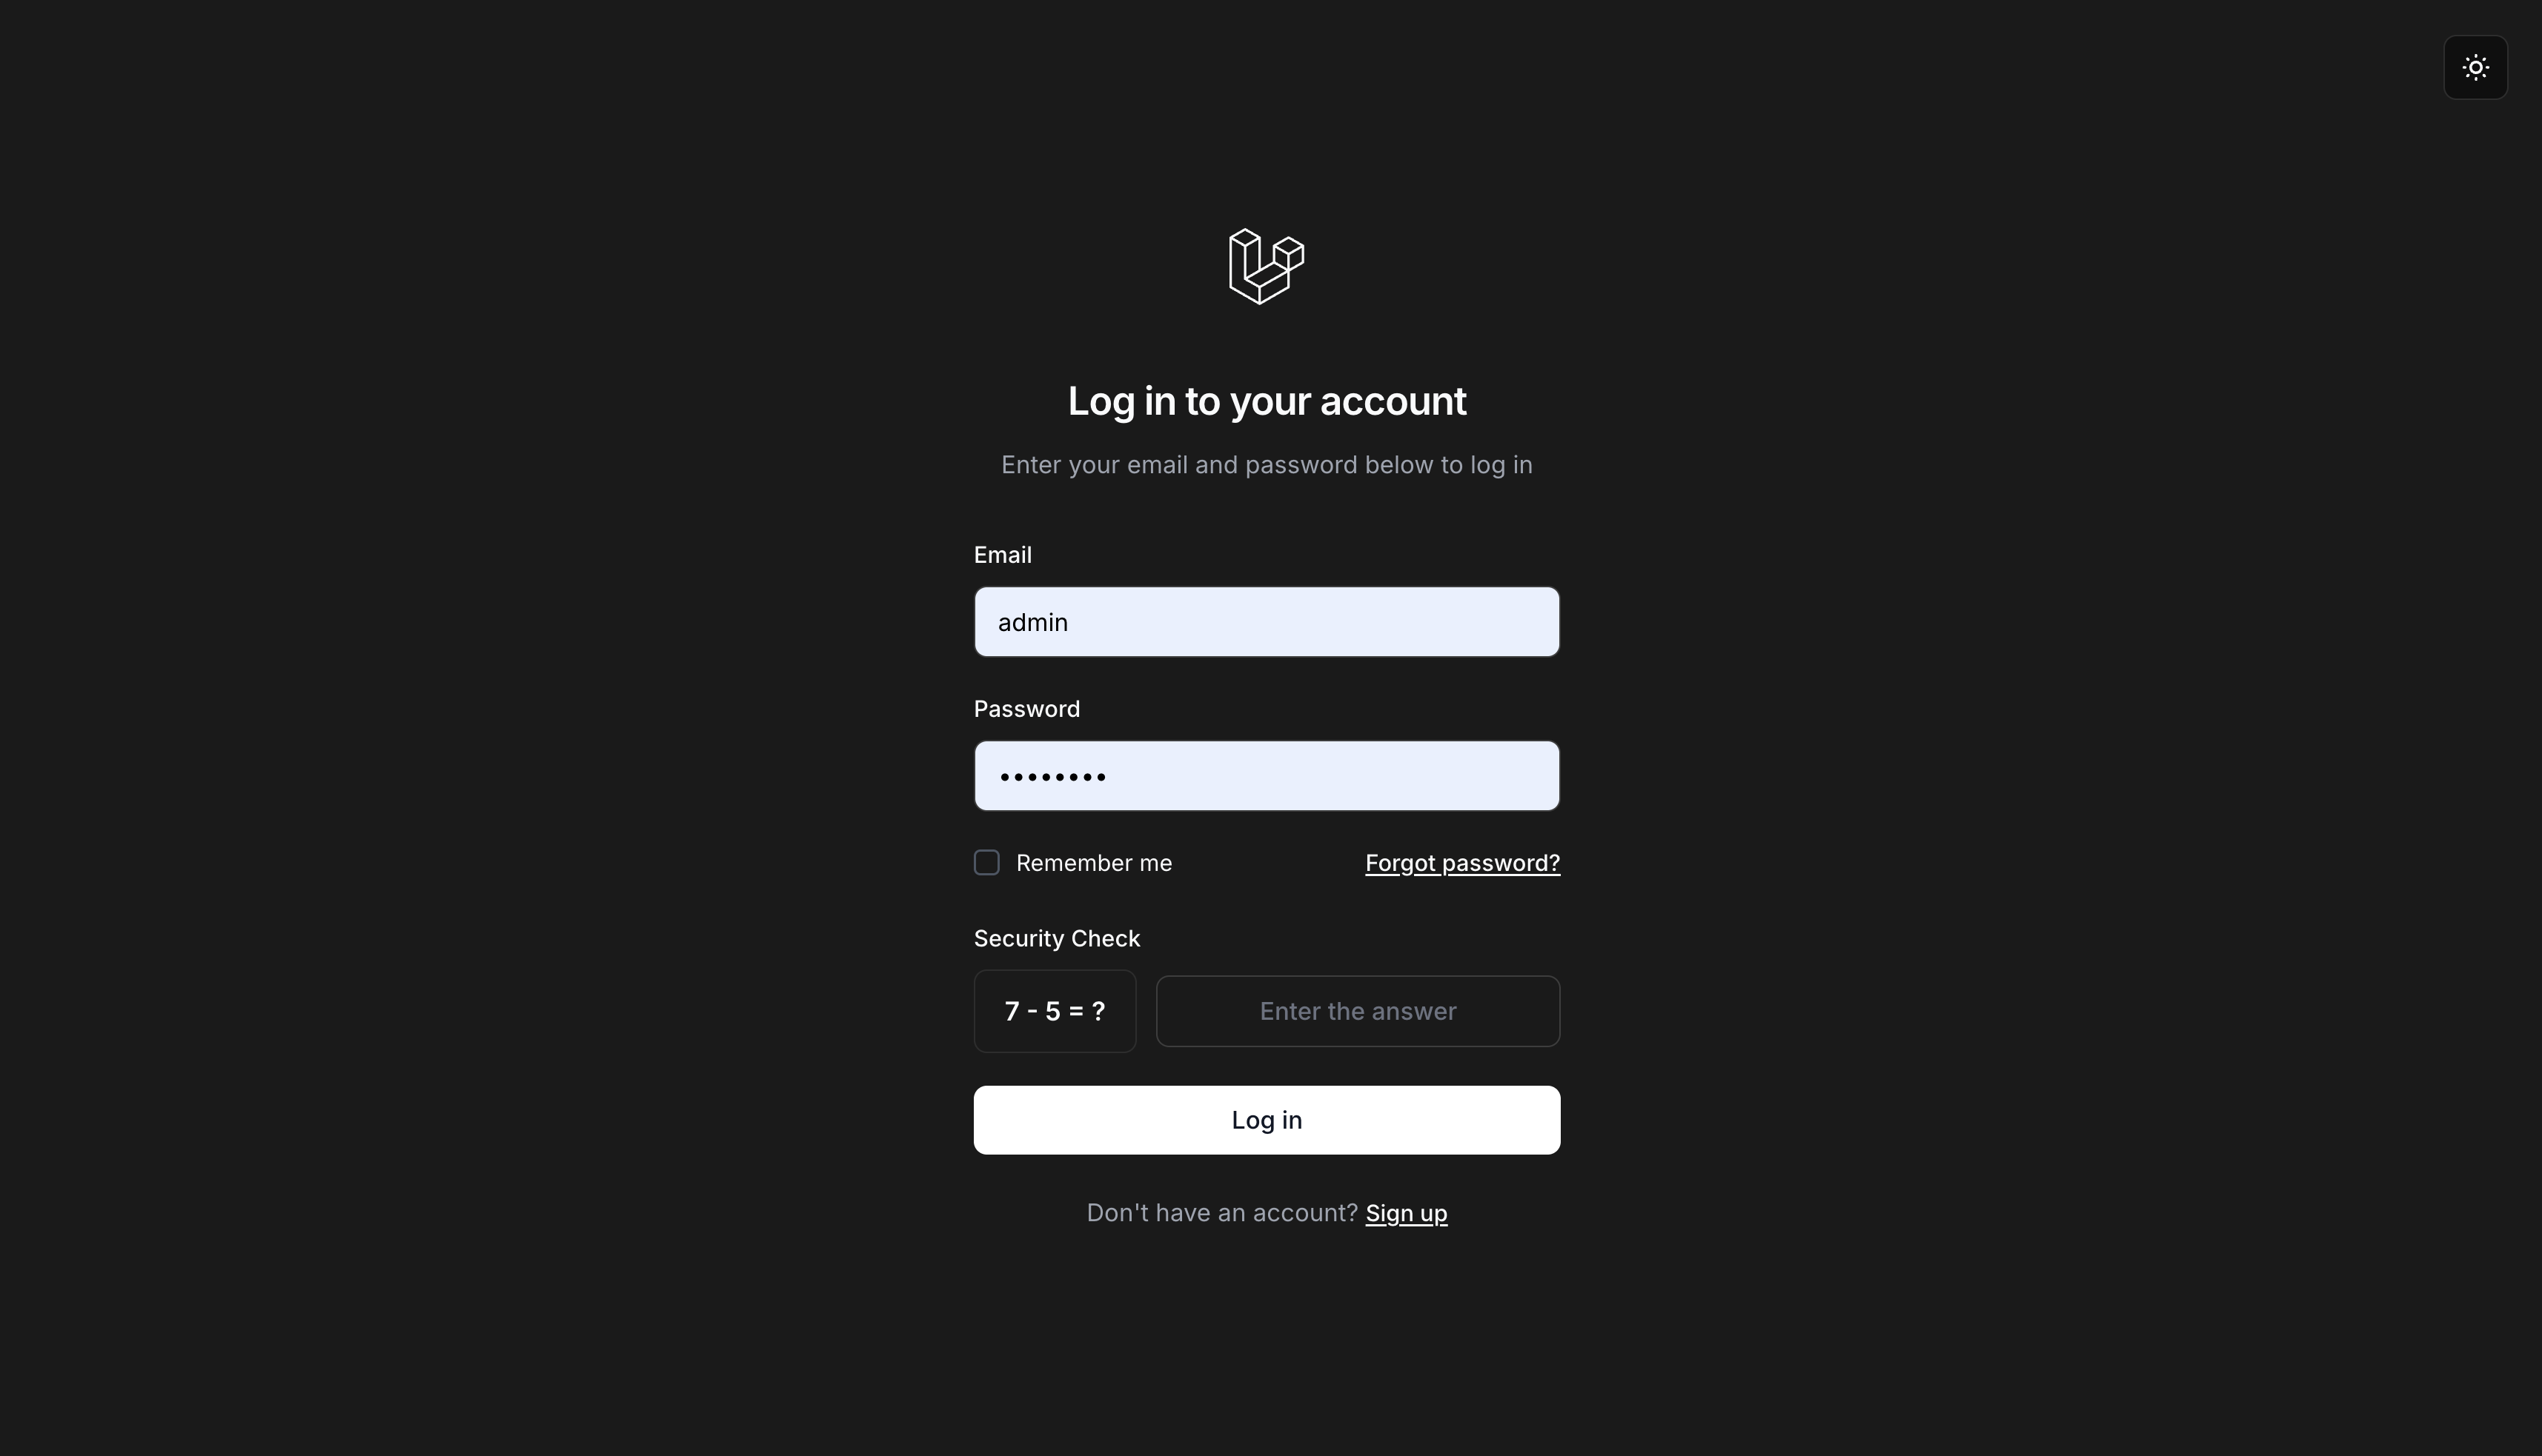Open the Forgot password page
Viewport: 2542px width, 1456px height.
point(1461,862)
